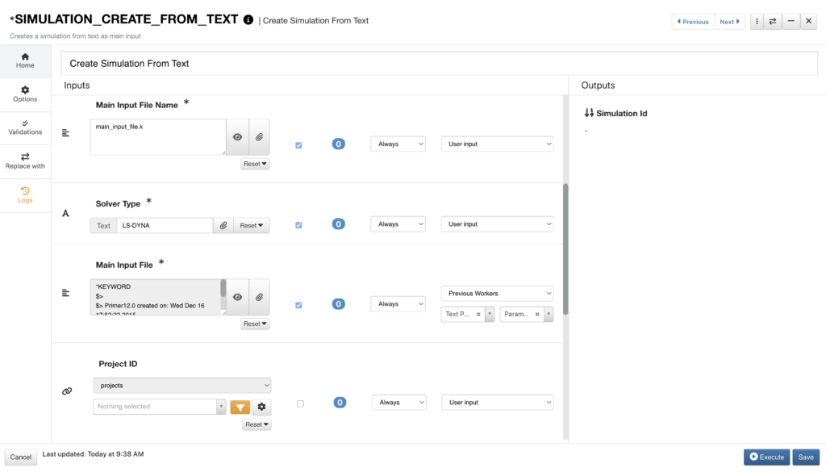Save the worker configuration
The image size is (826, 472).
point(806,457)
